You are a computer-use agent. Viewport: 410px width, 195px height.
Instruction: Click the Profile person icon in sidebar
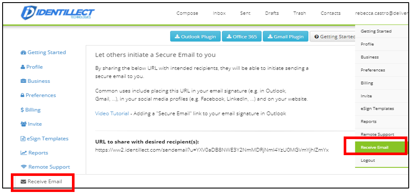[23, 67]
